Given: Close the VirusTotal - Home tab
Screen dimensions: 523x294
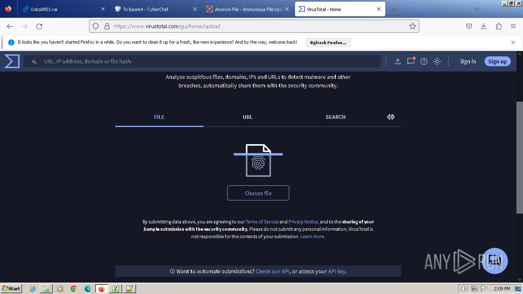Looking at the screenshot, I should 379,9.
